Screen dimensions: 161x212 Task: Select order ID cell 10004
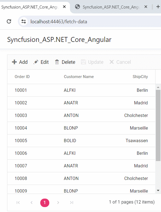[x=21, y=128]
